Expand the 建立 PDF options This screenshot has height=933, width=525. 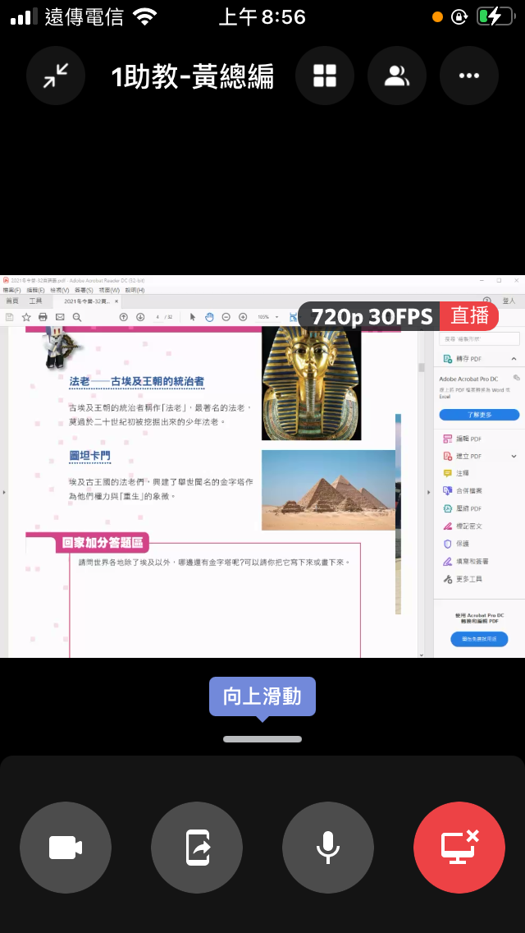click(x=514, y=456)
